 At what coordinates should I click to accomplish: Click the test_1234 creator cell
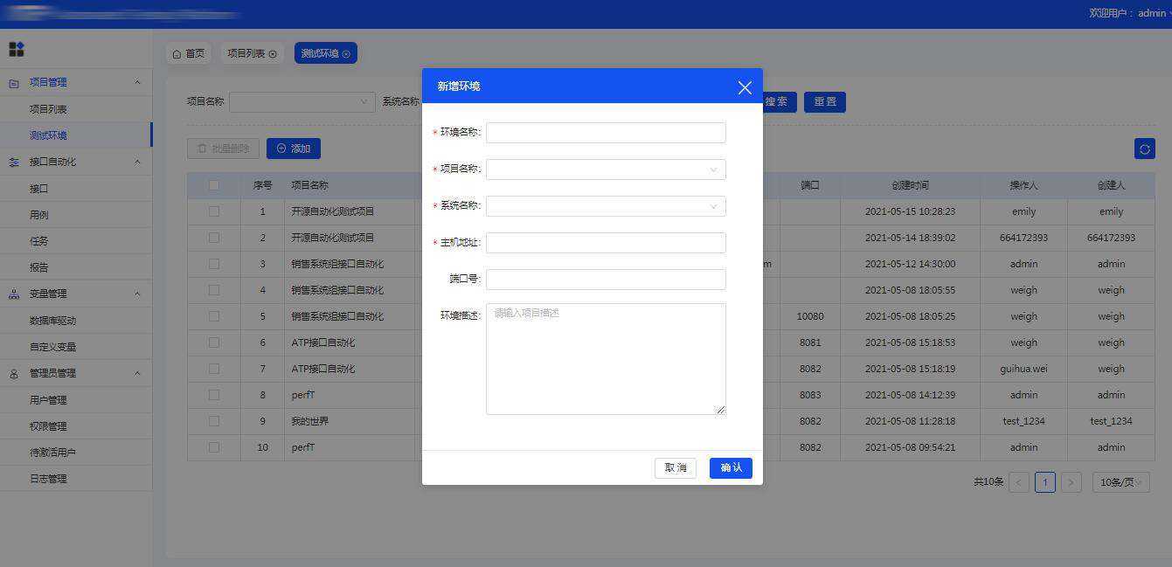point(1111,421)
